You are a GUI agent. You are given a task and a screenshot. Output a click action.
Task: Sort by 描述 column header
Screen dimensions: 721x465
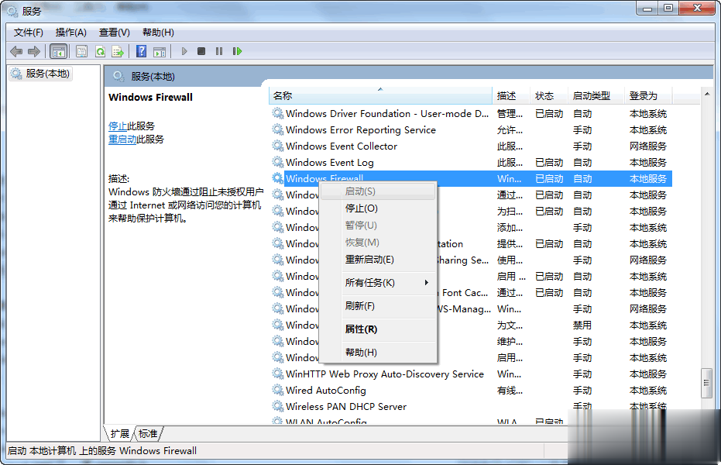tap(511, 95)
